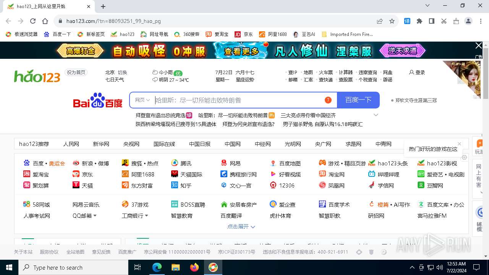Click 设为首页 button
This screenshot has width=489, height=275.
[76, 72]
